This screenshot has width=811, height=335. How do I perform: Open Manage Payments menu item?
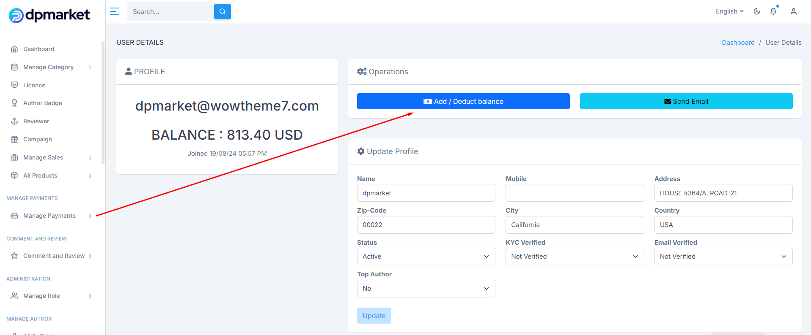click(x=49, y=216)
